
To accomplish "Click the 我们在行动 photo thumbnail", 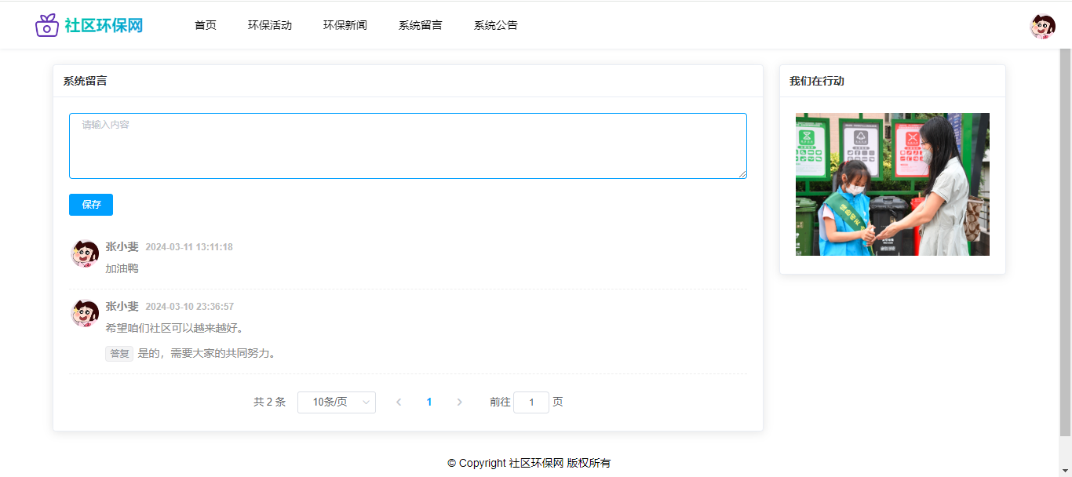I will click(892, 184).
